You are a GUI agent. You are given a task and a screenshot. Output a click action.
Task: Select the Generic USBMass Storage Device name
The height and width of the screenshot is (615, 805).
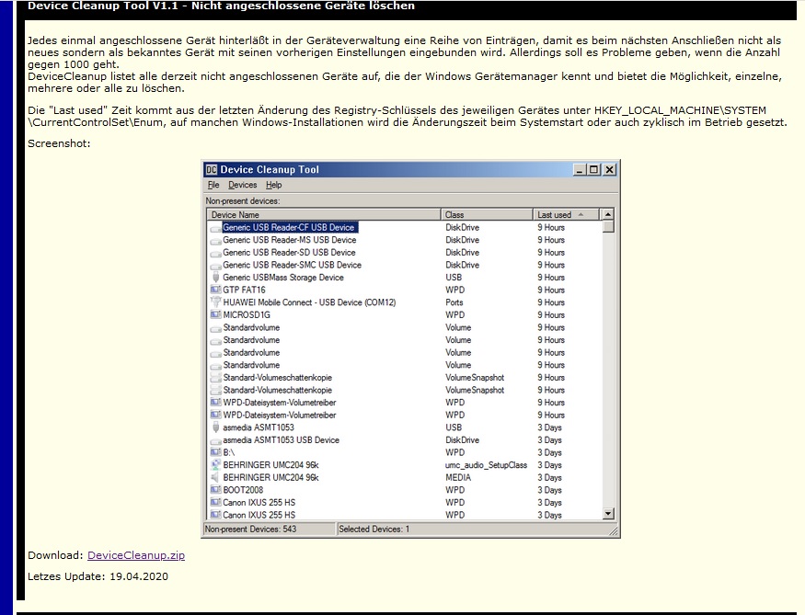(283, 278)
